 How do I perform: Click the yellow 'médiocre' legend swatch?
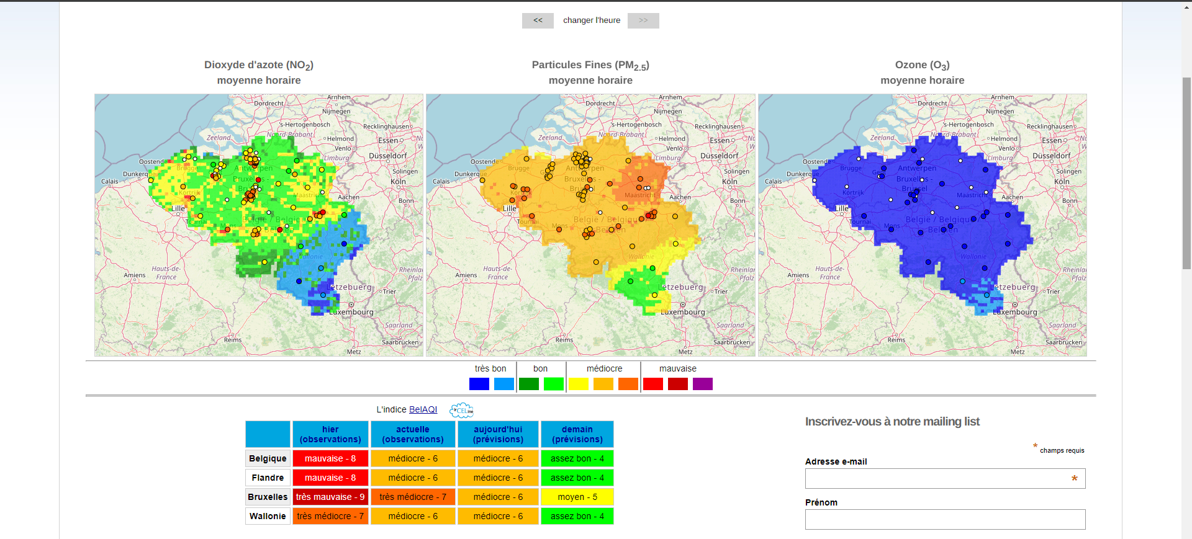click(x=579, y=384)
